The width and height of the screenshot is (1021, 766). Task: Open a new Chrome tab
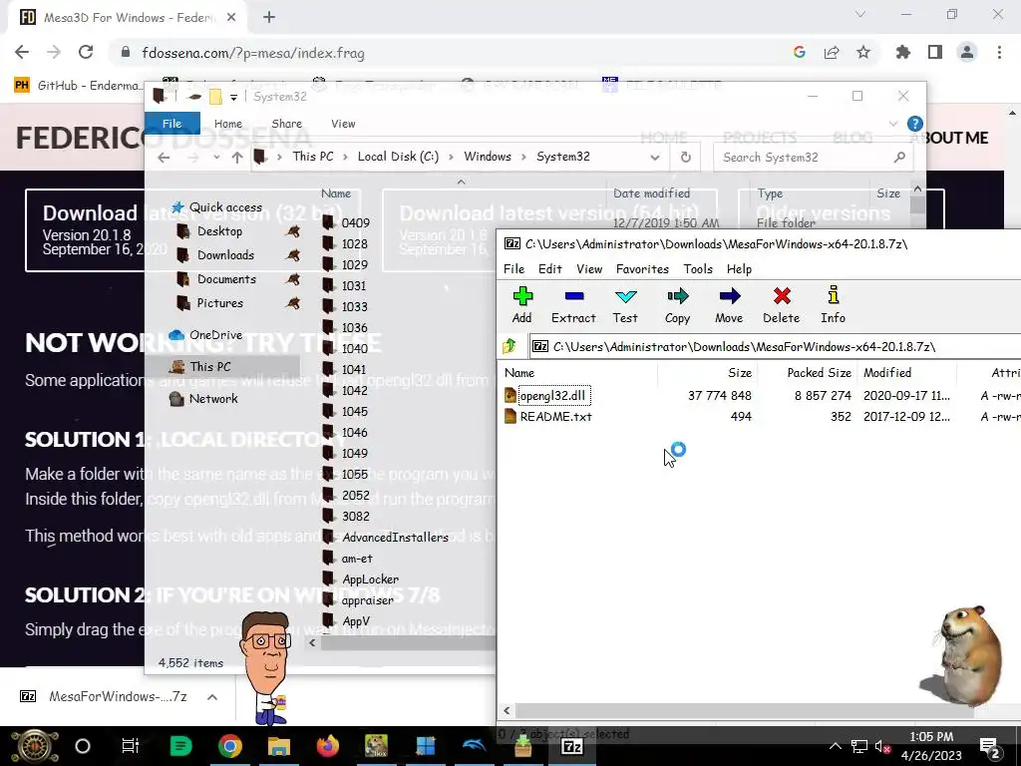269,18
